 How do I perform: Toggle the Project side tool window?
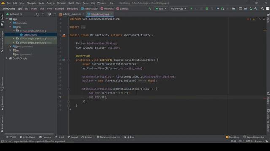coord(2,20)
